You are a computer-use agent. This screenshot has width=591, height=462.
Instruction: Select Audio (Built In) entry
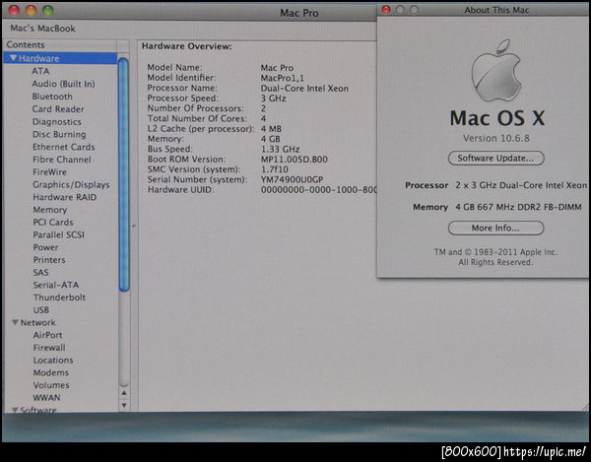tap(63, 84)
